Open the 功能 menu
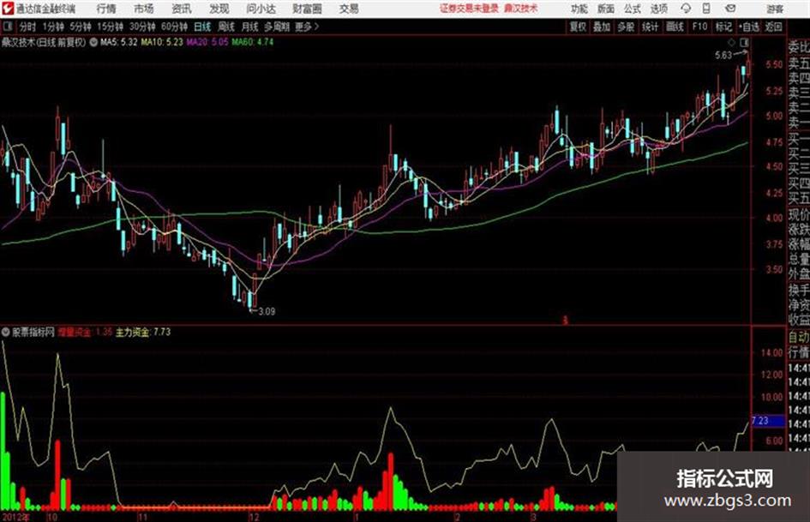The width and height of the screenshot is (810, 522). click(x=579, y=9)
